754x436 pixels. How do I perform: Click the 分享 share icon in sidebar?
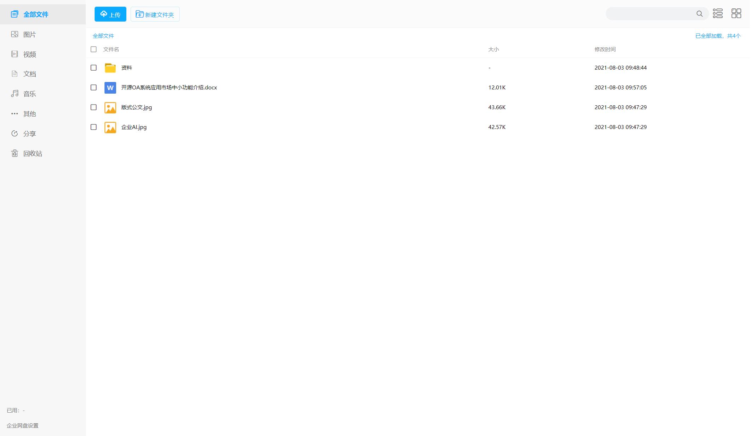pyautogui.click(x=14, y=134)
